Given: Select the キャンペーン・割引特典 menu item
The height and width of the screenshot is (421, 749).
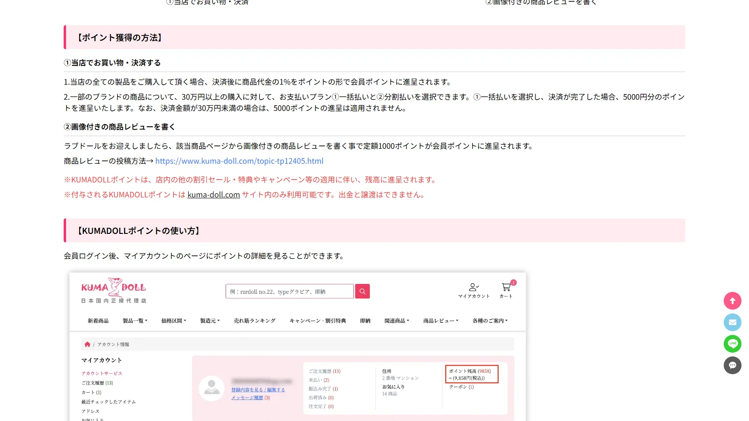Looking at the screenshot, I should tap(318, 320).
